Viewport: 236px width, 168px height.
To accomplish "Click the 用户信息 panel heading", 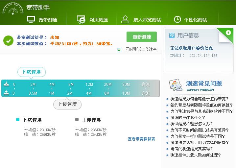I will pyautogui.click(x=188, y=36).
